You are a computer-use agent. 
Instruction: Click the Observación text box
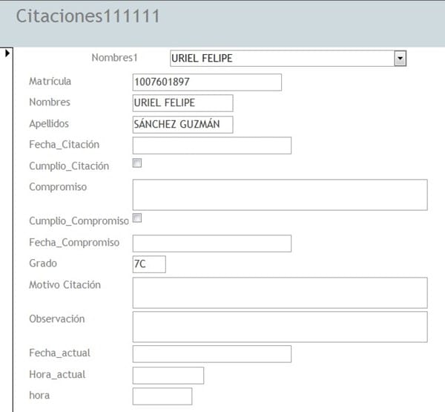tap(280, 327)
